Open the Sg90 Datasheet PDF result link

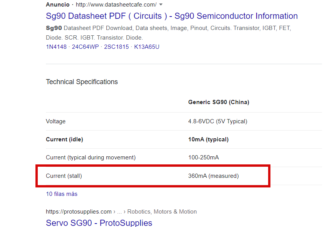click(171, 16)
